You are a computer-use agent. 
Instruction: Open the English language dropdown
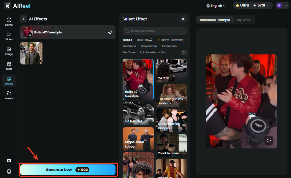click(x=216, y=6)
